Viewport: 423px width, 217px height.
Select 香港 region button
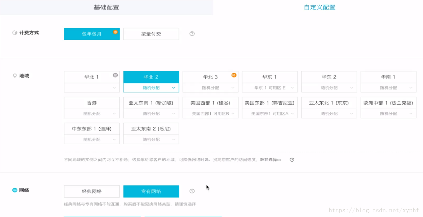click(x=92, y=103)
